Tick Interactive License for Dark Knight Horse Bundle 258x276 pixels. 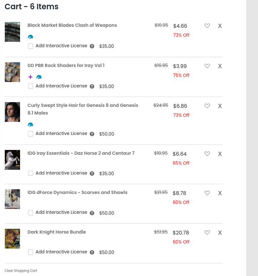(31, 252)
